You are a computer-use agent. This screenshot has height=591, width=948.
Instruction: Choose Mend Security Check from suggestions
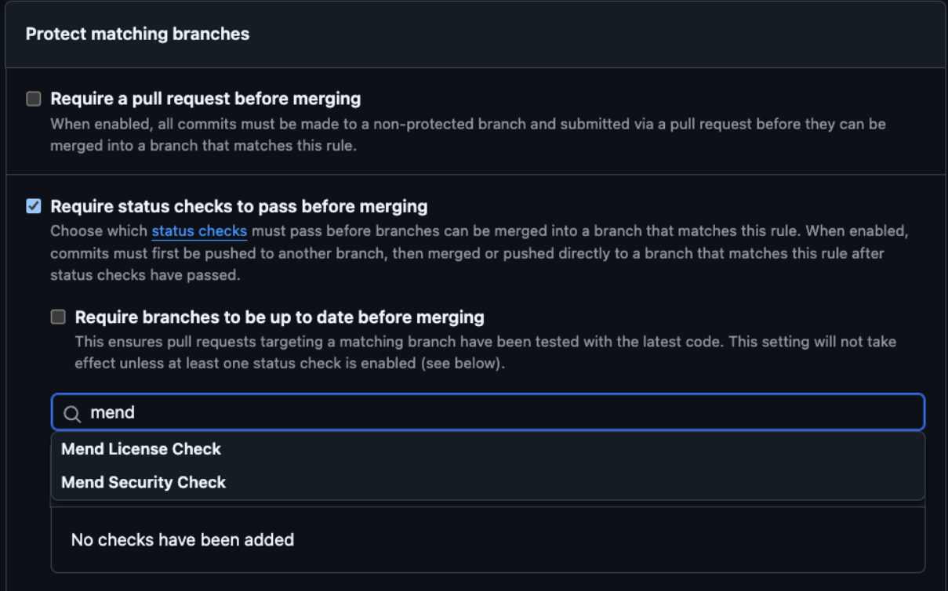coord(143,483)
